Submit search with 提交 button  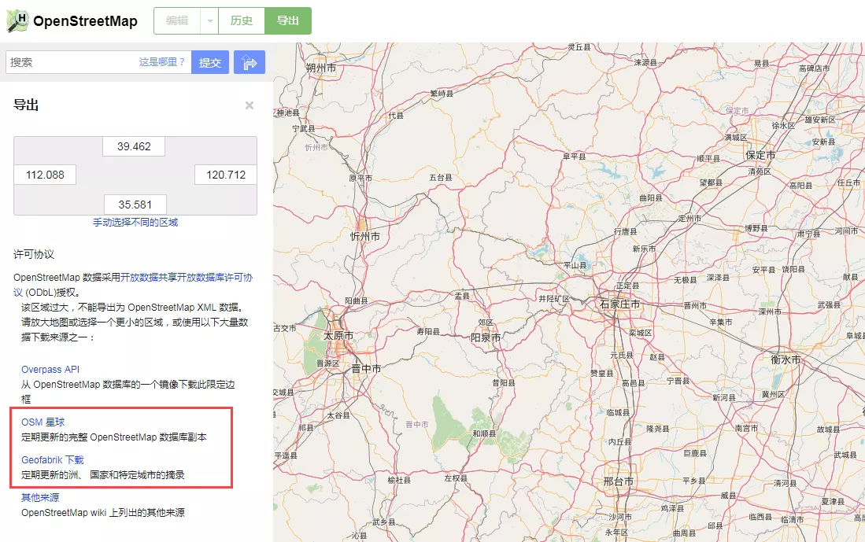click(209, 62)
